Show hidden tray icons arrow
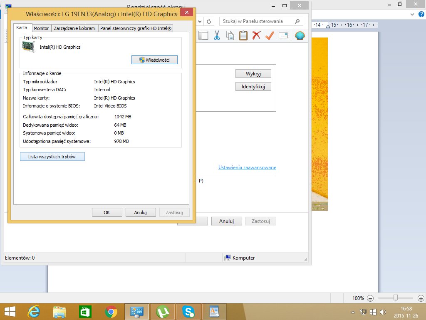Image resolution: width=426 pixels, height=320 pixels. click(353, 312)
